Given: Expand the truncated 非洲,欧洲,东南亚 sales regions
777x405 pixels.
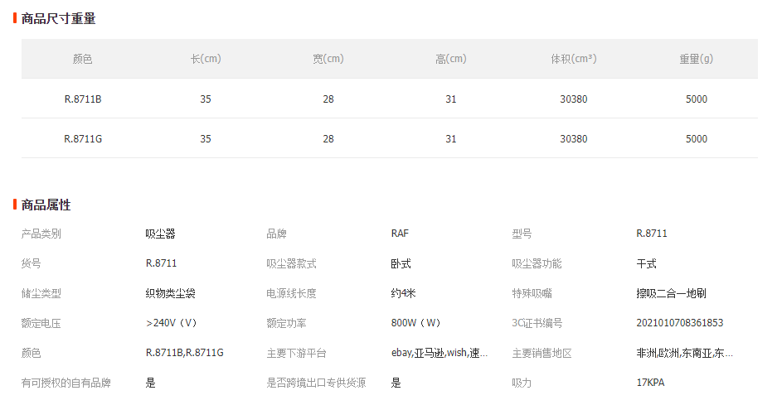Looking at the screenshot, I should 685,353.
